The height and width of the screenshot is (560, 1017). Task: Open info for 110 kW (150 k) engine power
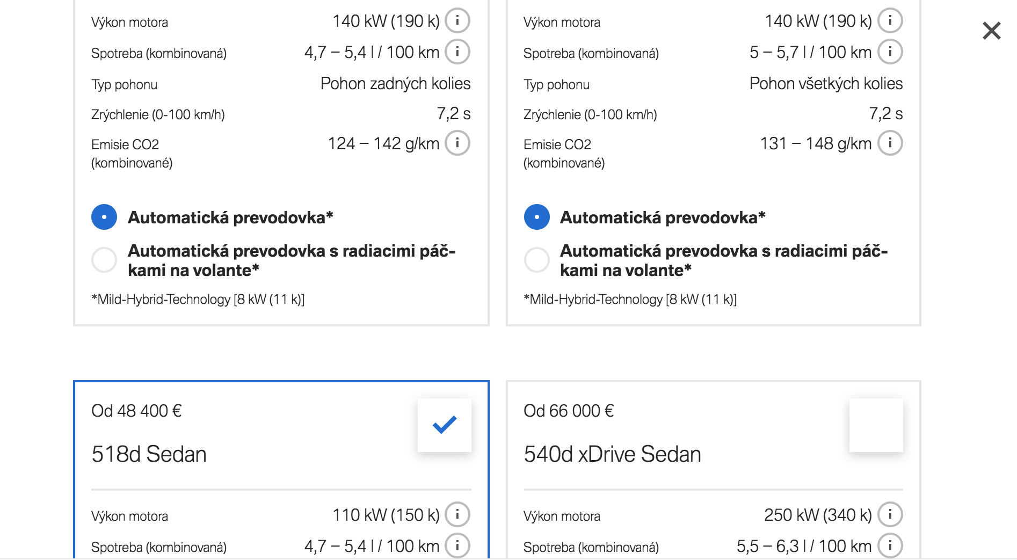457,515
